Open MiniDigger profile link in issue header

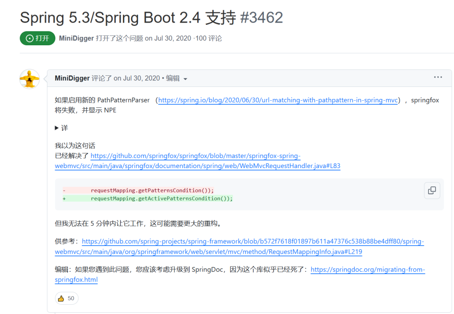click(x=76, y=38)
